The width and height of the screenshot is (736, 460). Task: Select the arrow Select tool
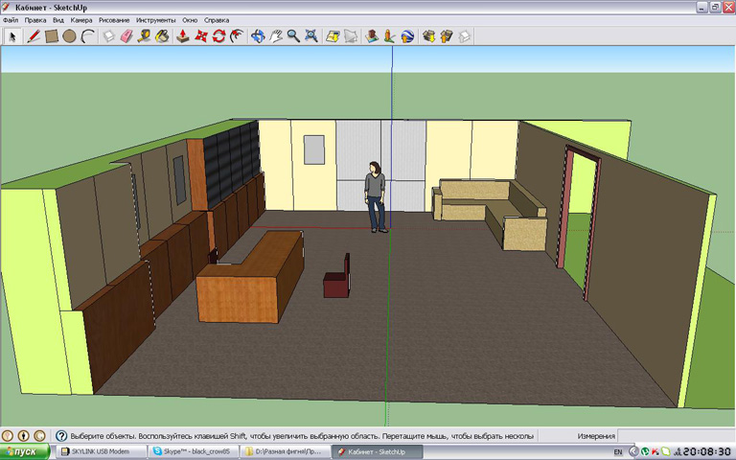[12, 36]
